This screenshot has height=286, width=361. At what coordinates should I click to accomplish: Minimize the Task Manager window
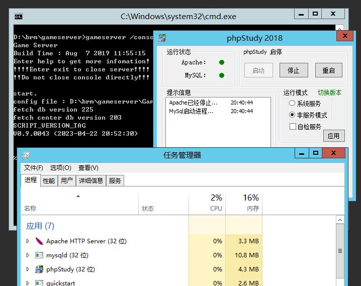tap(302, 153)
